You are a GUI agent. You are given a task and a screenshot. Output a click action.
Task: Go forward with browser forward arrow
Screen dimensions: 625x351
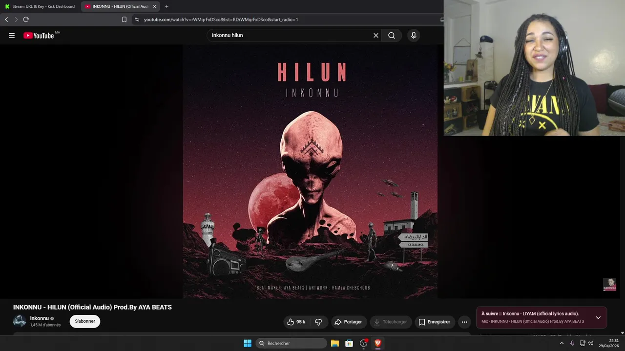(x=16, y=19)
